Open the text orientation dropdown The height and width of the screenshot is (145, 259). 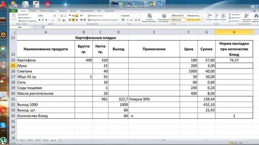pos(82,16)
